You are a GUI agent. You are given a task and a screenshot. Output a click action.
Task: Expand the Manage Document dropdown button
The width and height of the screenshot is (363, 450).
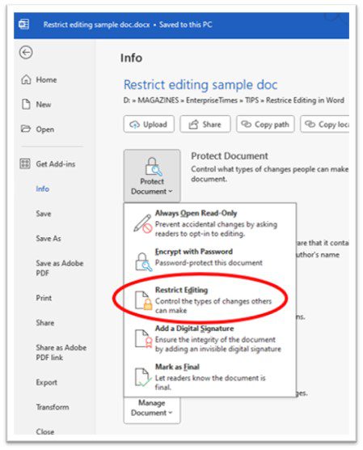152,408
